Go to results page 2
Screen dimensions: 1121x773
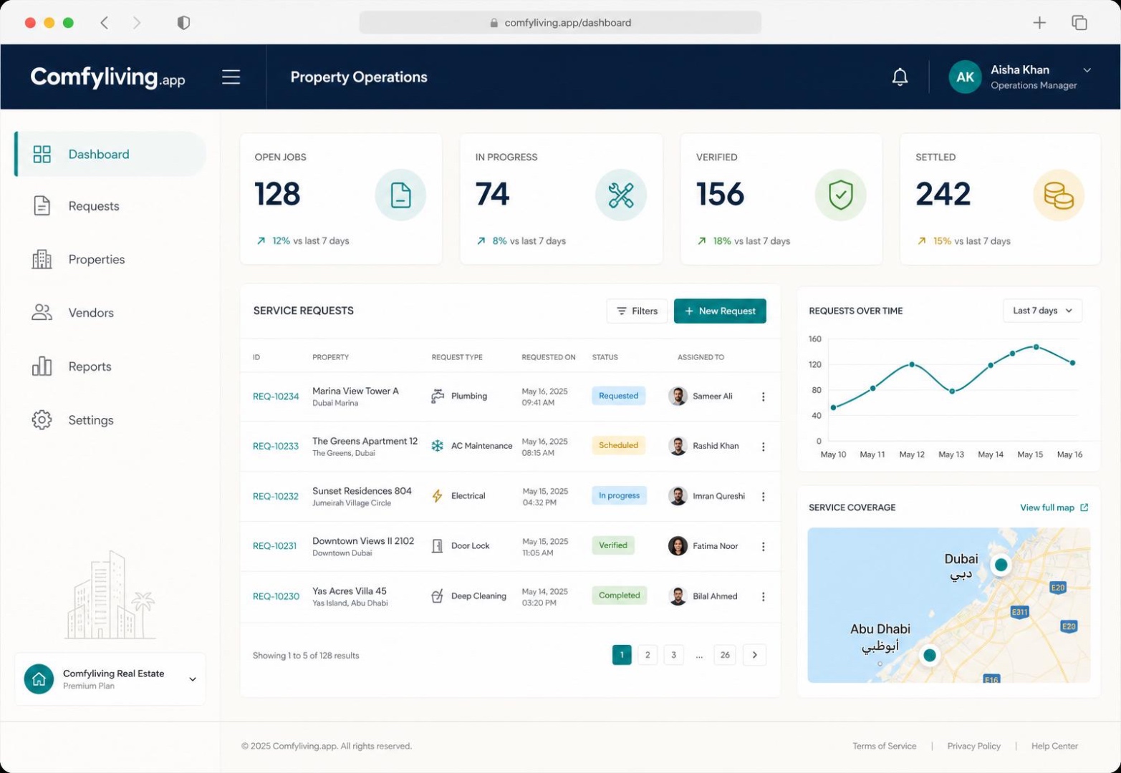[x=648, y=655]
